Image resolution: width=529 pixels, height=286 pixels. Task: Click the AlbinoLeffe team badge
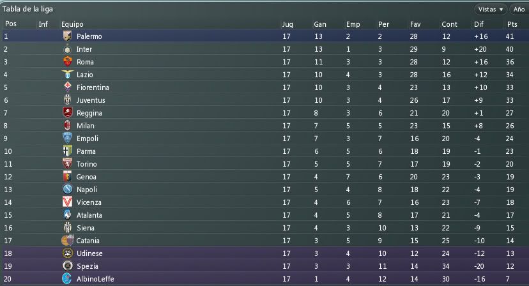pyautogui.click(x=68, y=279)
